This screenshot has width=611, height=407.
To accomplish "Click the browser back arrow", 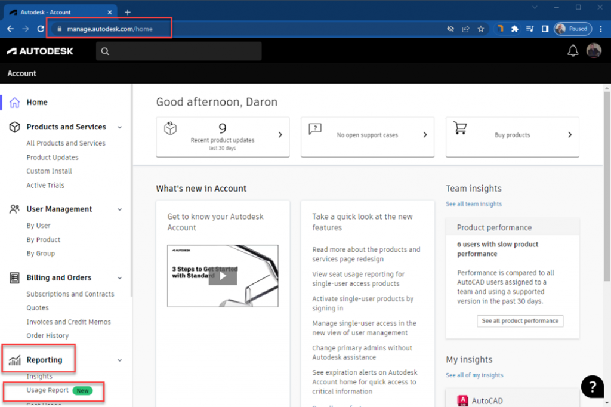I will (11, 29).
